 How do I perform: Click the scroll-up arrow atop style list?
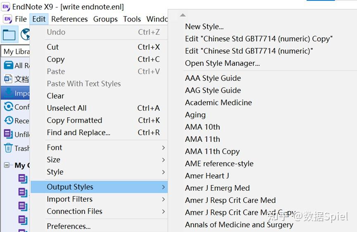point(183,15)
